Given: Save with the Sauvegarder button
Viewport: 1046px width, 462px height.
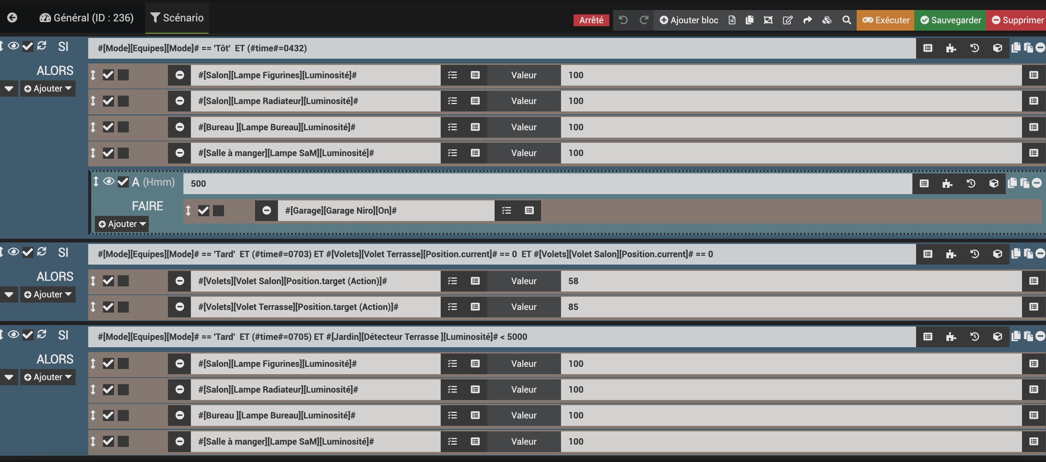Looking at the screenshot, I should tap(950, 20).
